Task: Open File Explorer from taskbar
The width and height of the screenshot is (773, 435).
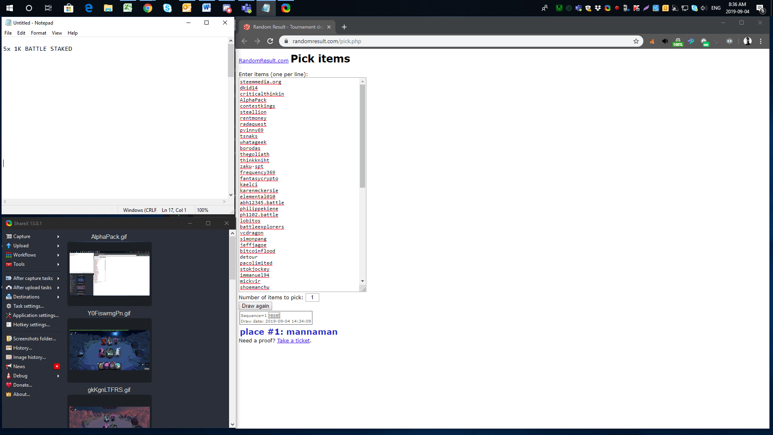Action: tap(108, 8)
